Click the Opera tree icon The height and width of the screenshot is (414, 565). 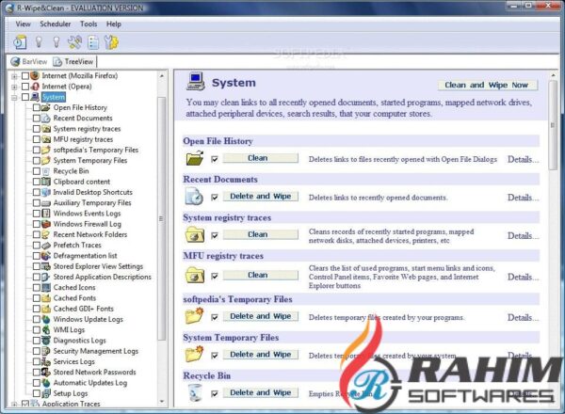point(35,87)
